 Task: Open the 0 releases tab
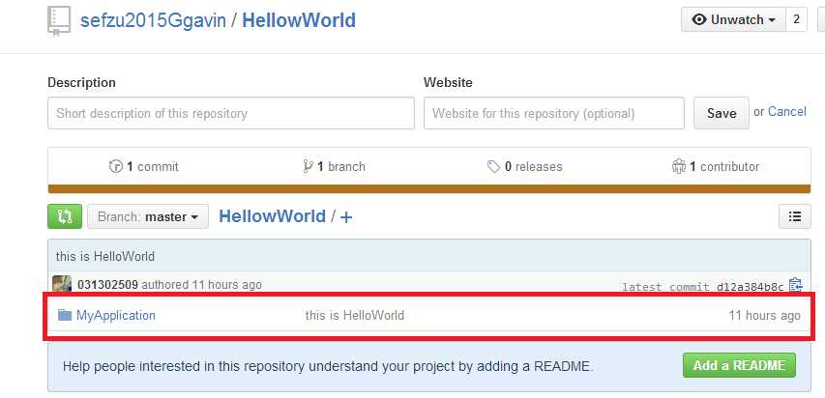(524, 167)
